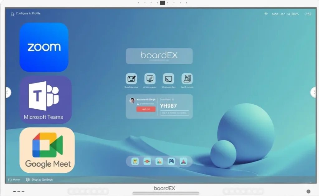Open the monitor-with-pencil annotation icon
319x196 pixels.
[150, 79]
